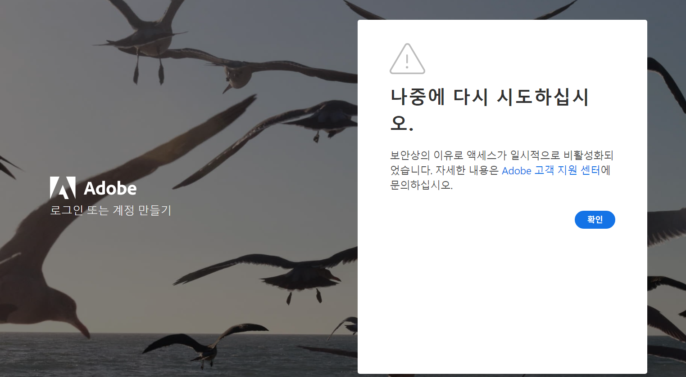
Task: Open the Adobe 고객 지원 센터 link
Action: pos(551,171)
